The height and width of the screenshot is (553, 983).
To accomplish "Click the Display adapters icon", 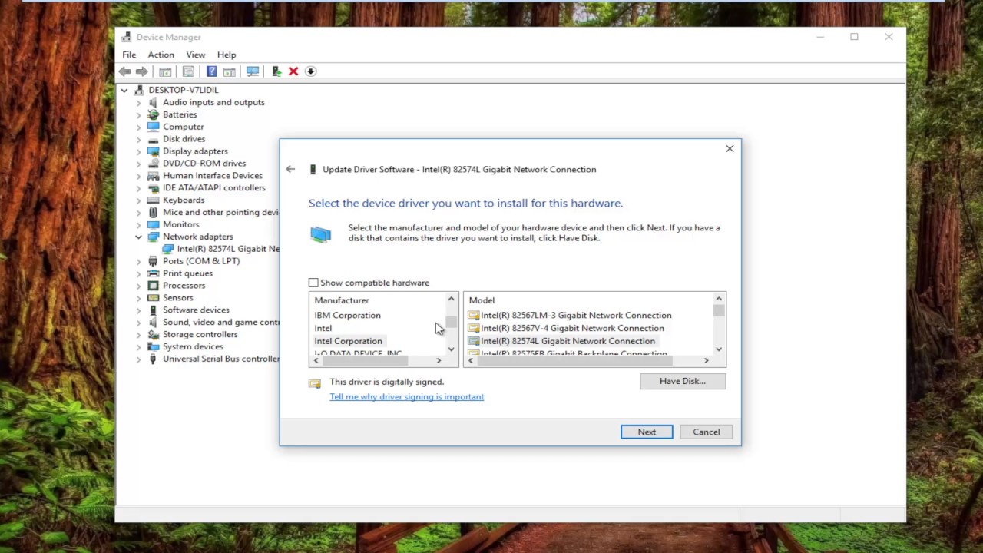I will pos(154,151).
